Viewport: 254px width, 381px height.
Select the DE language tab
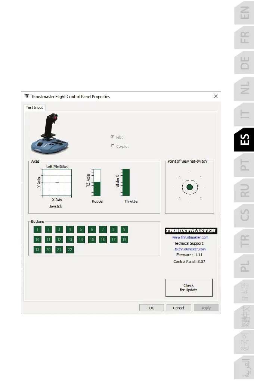tap(245, 63)
